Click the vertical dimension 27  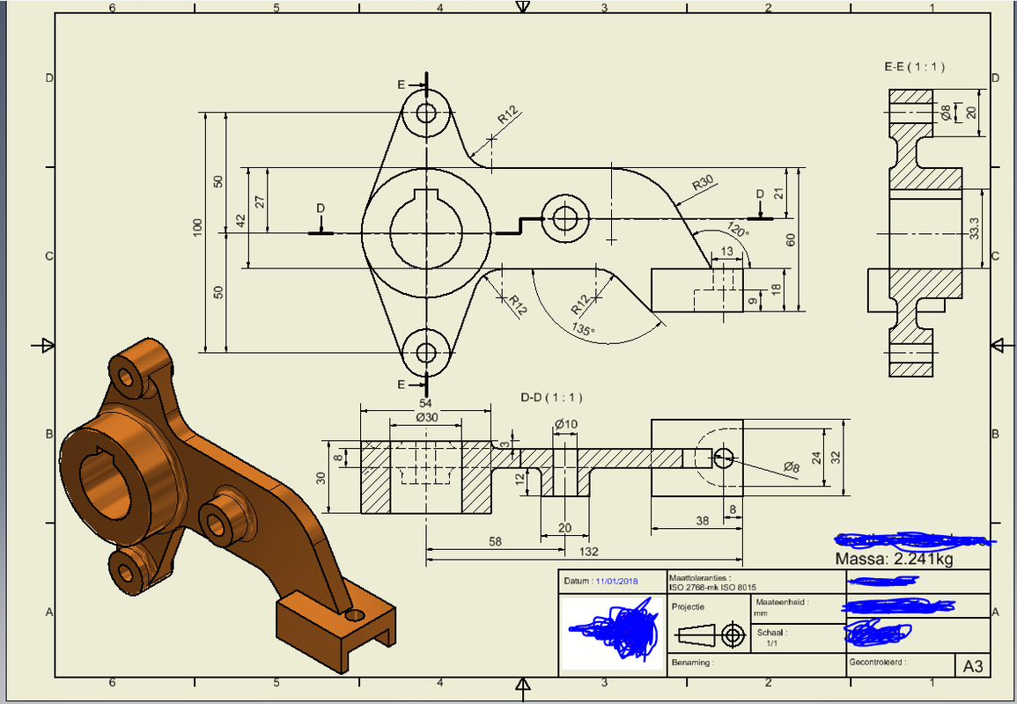[260, 201]
